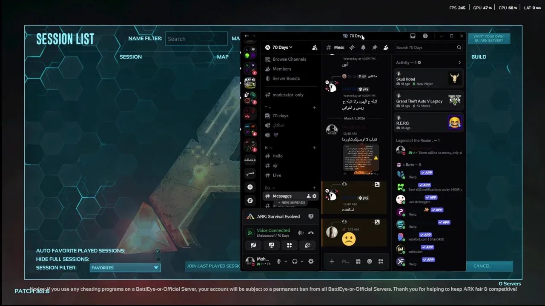The height and width of the screenshot is (306, 545).
Task: Click message box plus attachment icon
Action: pyautogui.click(x=332, y=261)
